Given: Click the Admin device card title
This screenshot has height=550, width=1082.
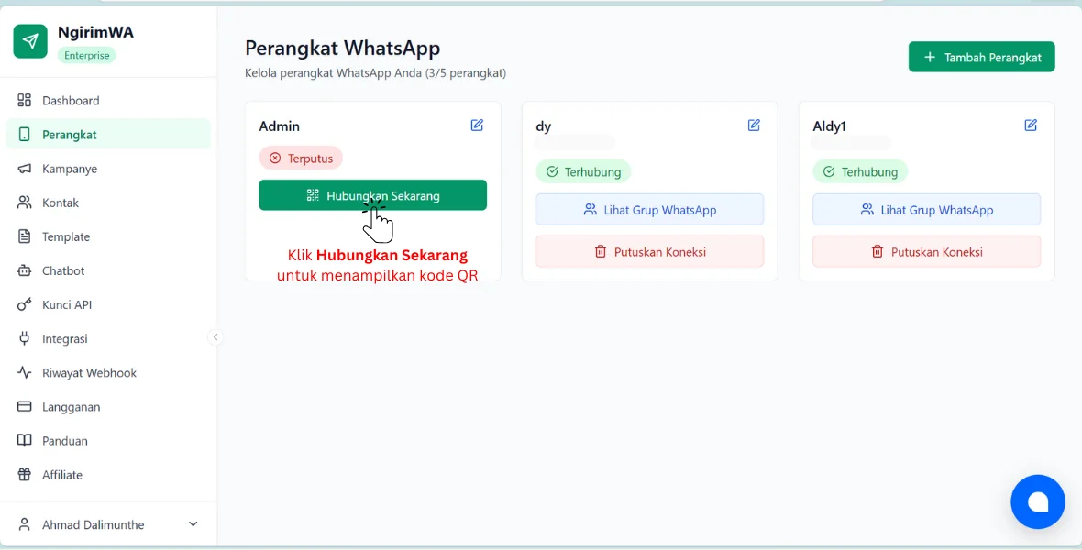Looking at the screenshot, I should (x=280, y=126).
